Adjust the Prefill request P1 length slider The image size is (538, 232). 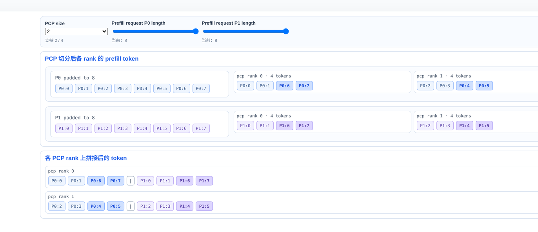pos(246,31)
